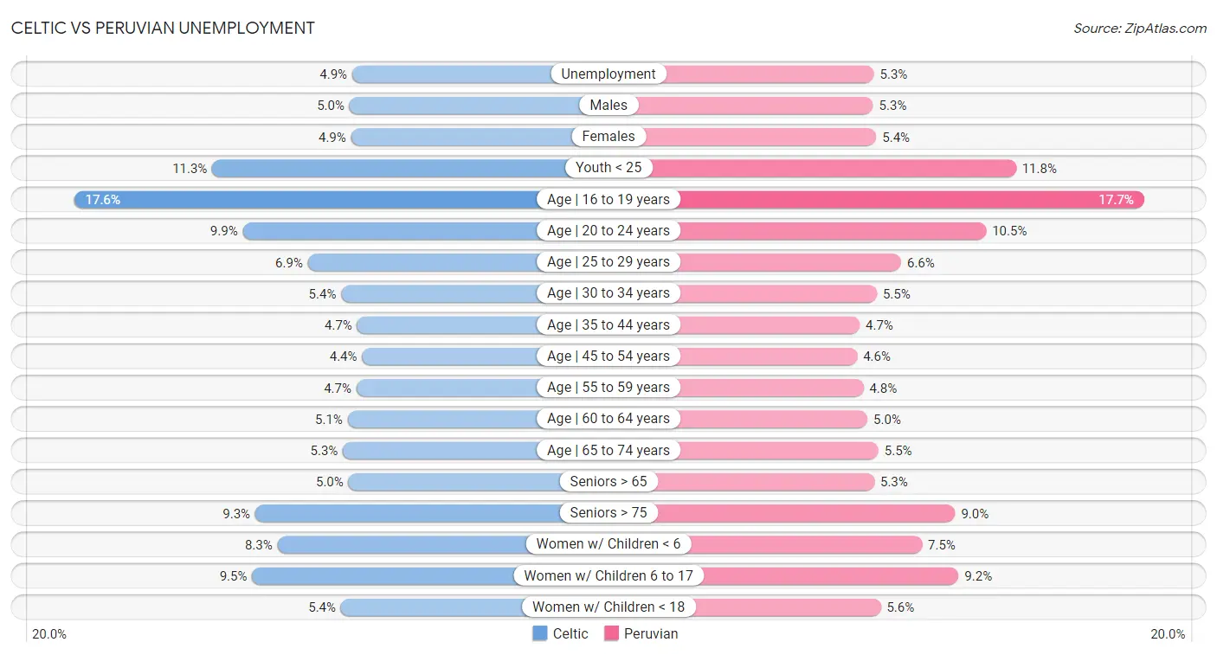Select the Age 35 to 44 years label

click(608, 324)
